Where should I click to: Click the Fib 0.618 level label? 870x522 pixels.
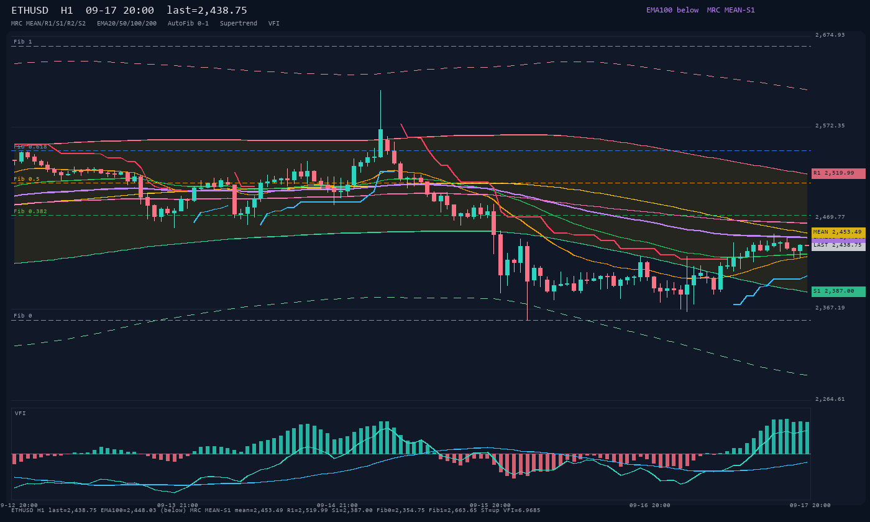(x=30, y=147)
